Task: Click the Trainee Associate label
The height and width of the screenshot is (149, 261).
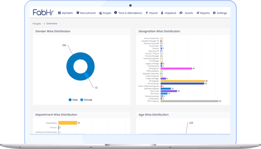Action: [x=152, y=96]
